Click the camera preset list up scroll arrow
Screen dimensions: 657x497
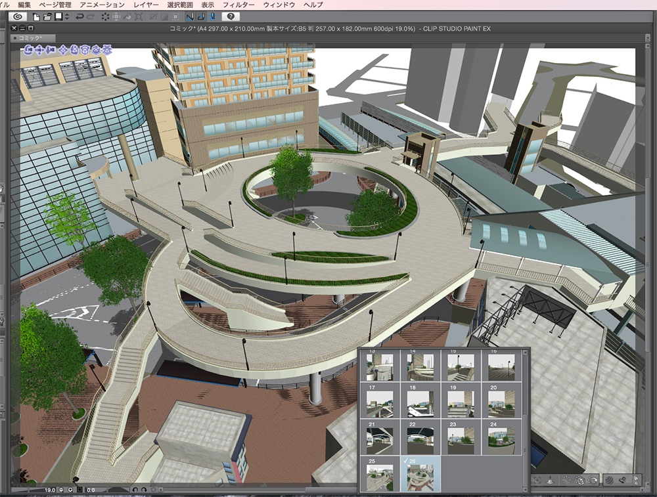tap(525, 353)
